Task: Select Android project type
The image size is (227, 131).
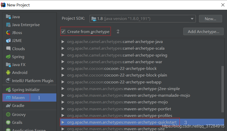Action: point(29,72)
